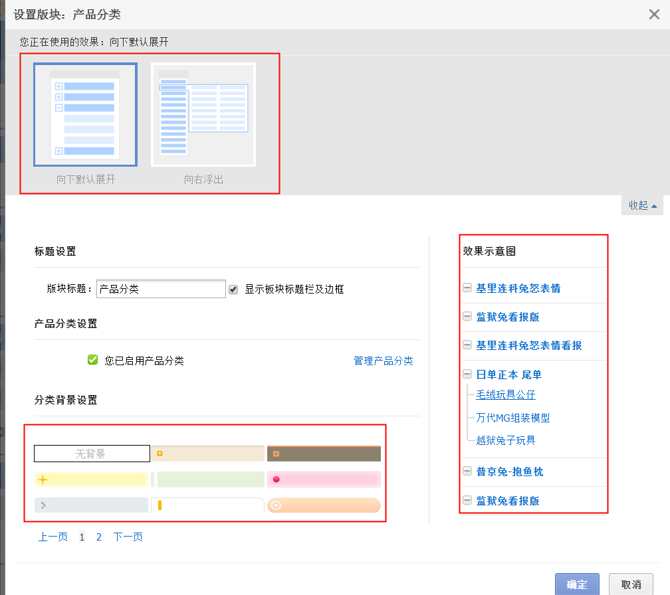Select the brown background with plus icon

324,453
